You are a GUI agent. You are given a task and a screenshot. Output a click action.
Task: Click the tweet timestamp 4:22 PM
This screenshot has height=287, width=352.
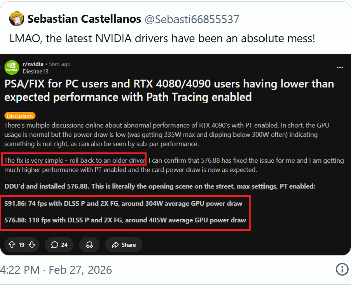(19, 270)
